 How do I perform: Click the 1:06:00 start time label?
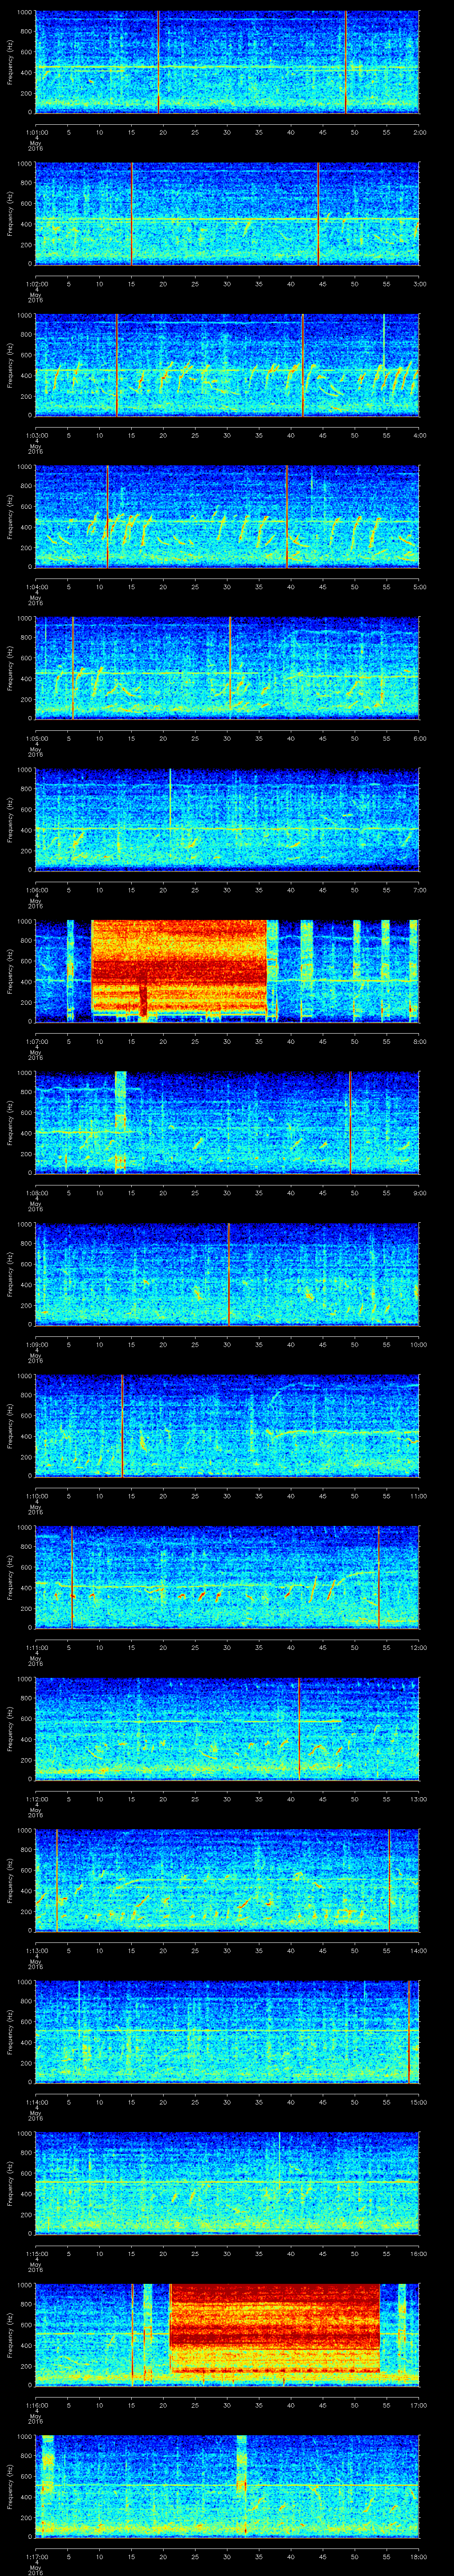coord(36,891)
